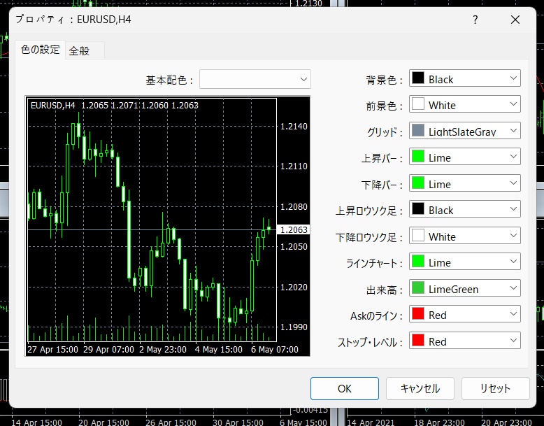Click the キャンセル button
Screen dimensions: 544x426
coord(420,388)
